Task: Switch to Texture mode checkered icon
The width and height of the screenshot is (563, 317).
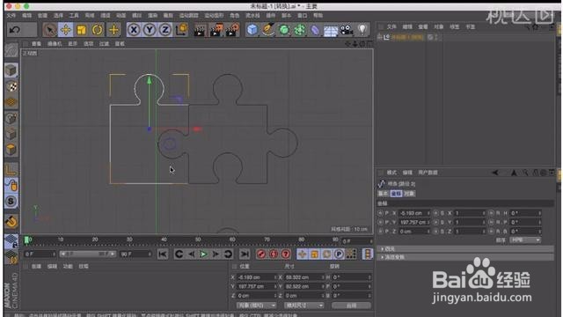Action: click(x=11, y=86)
